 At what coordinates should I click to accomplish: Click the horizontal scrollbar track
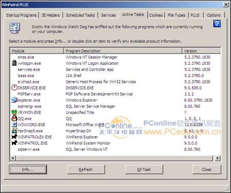point(114,158)
